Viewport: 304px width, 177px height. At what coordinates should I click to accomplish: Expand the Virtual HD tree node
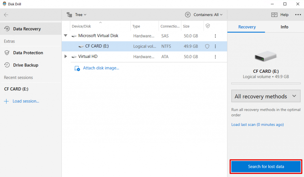66,56
